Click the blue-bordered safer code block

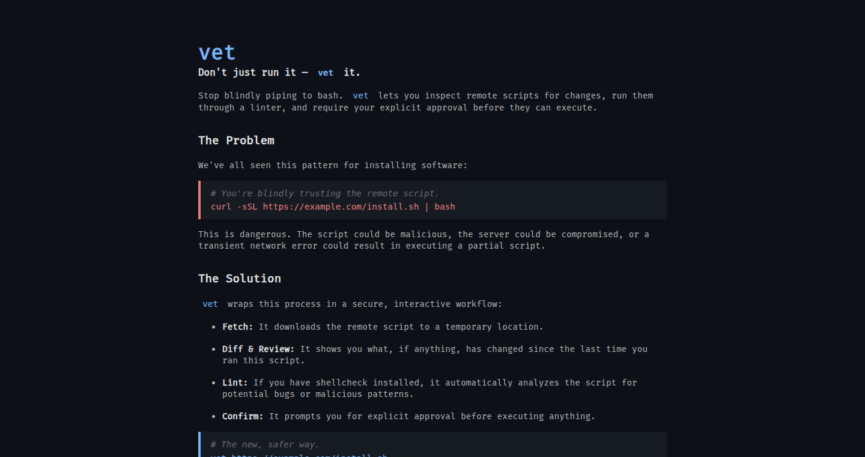point(432,444)
